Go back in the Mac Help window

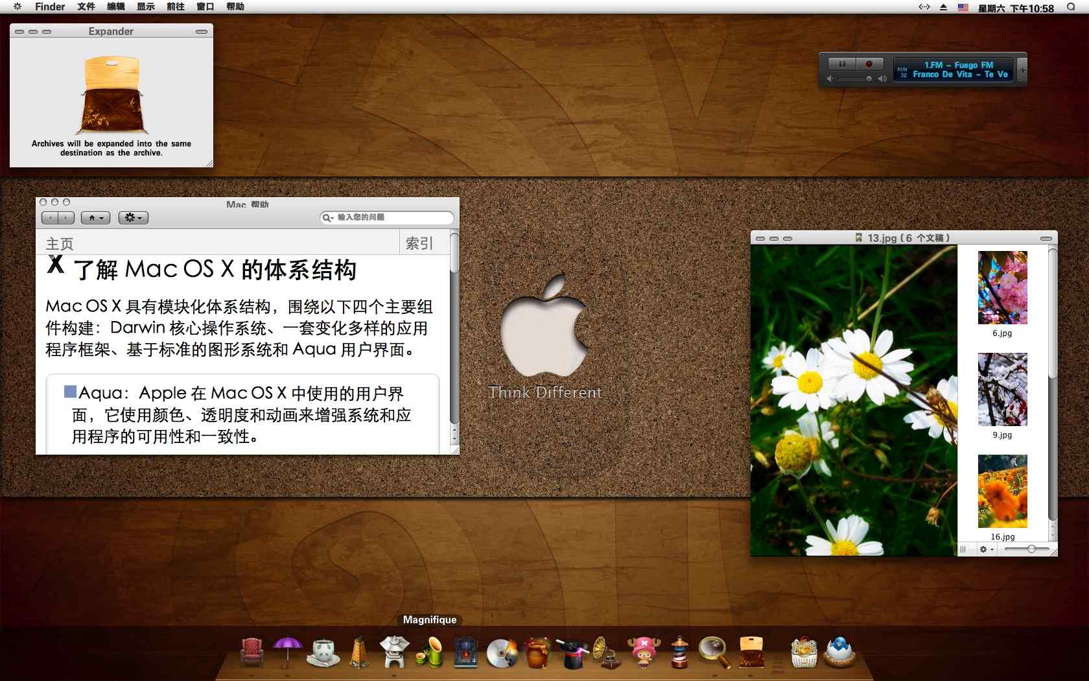[x=50, y=218]
